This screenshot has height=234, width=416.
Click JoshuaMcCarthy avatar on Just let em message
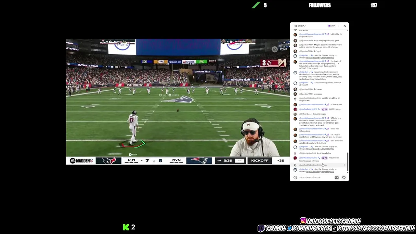(295, 98)
